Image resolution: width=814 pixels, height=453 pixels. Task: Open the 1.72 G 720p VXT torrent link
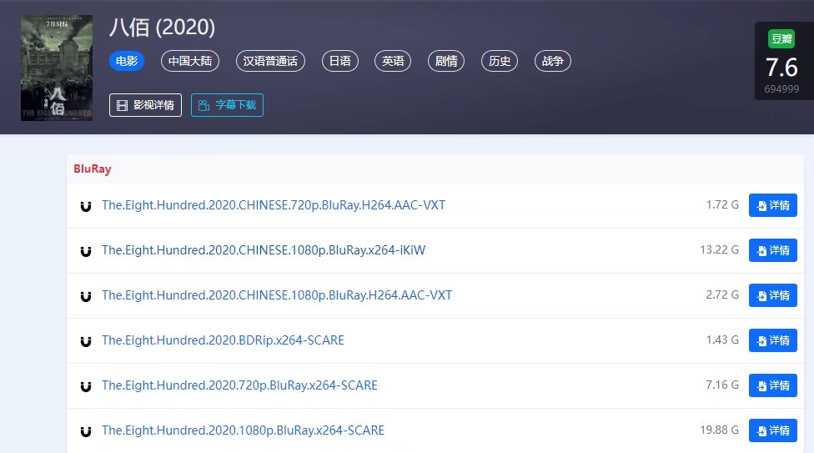274,205
